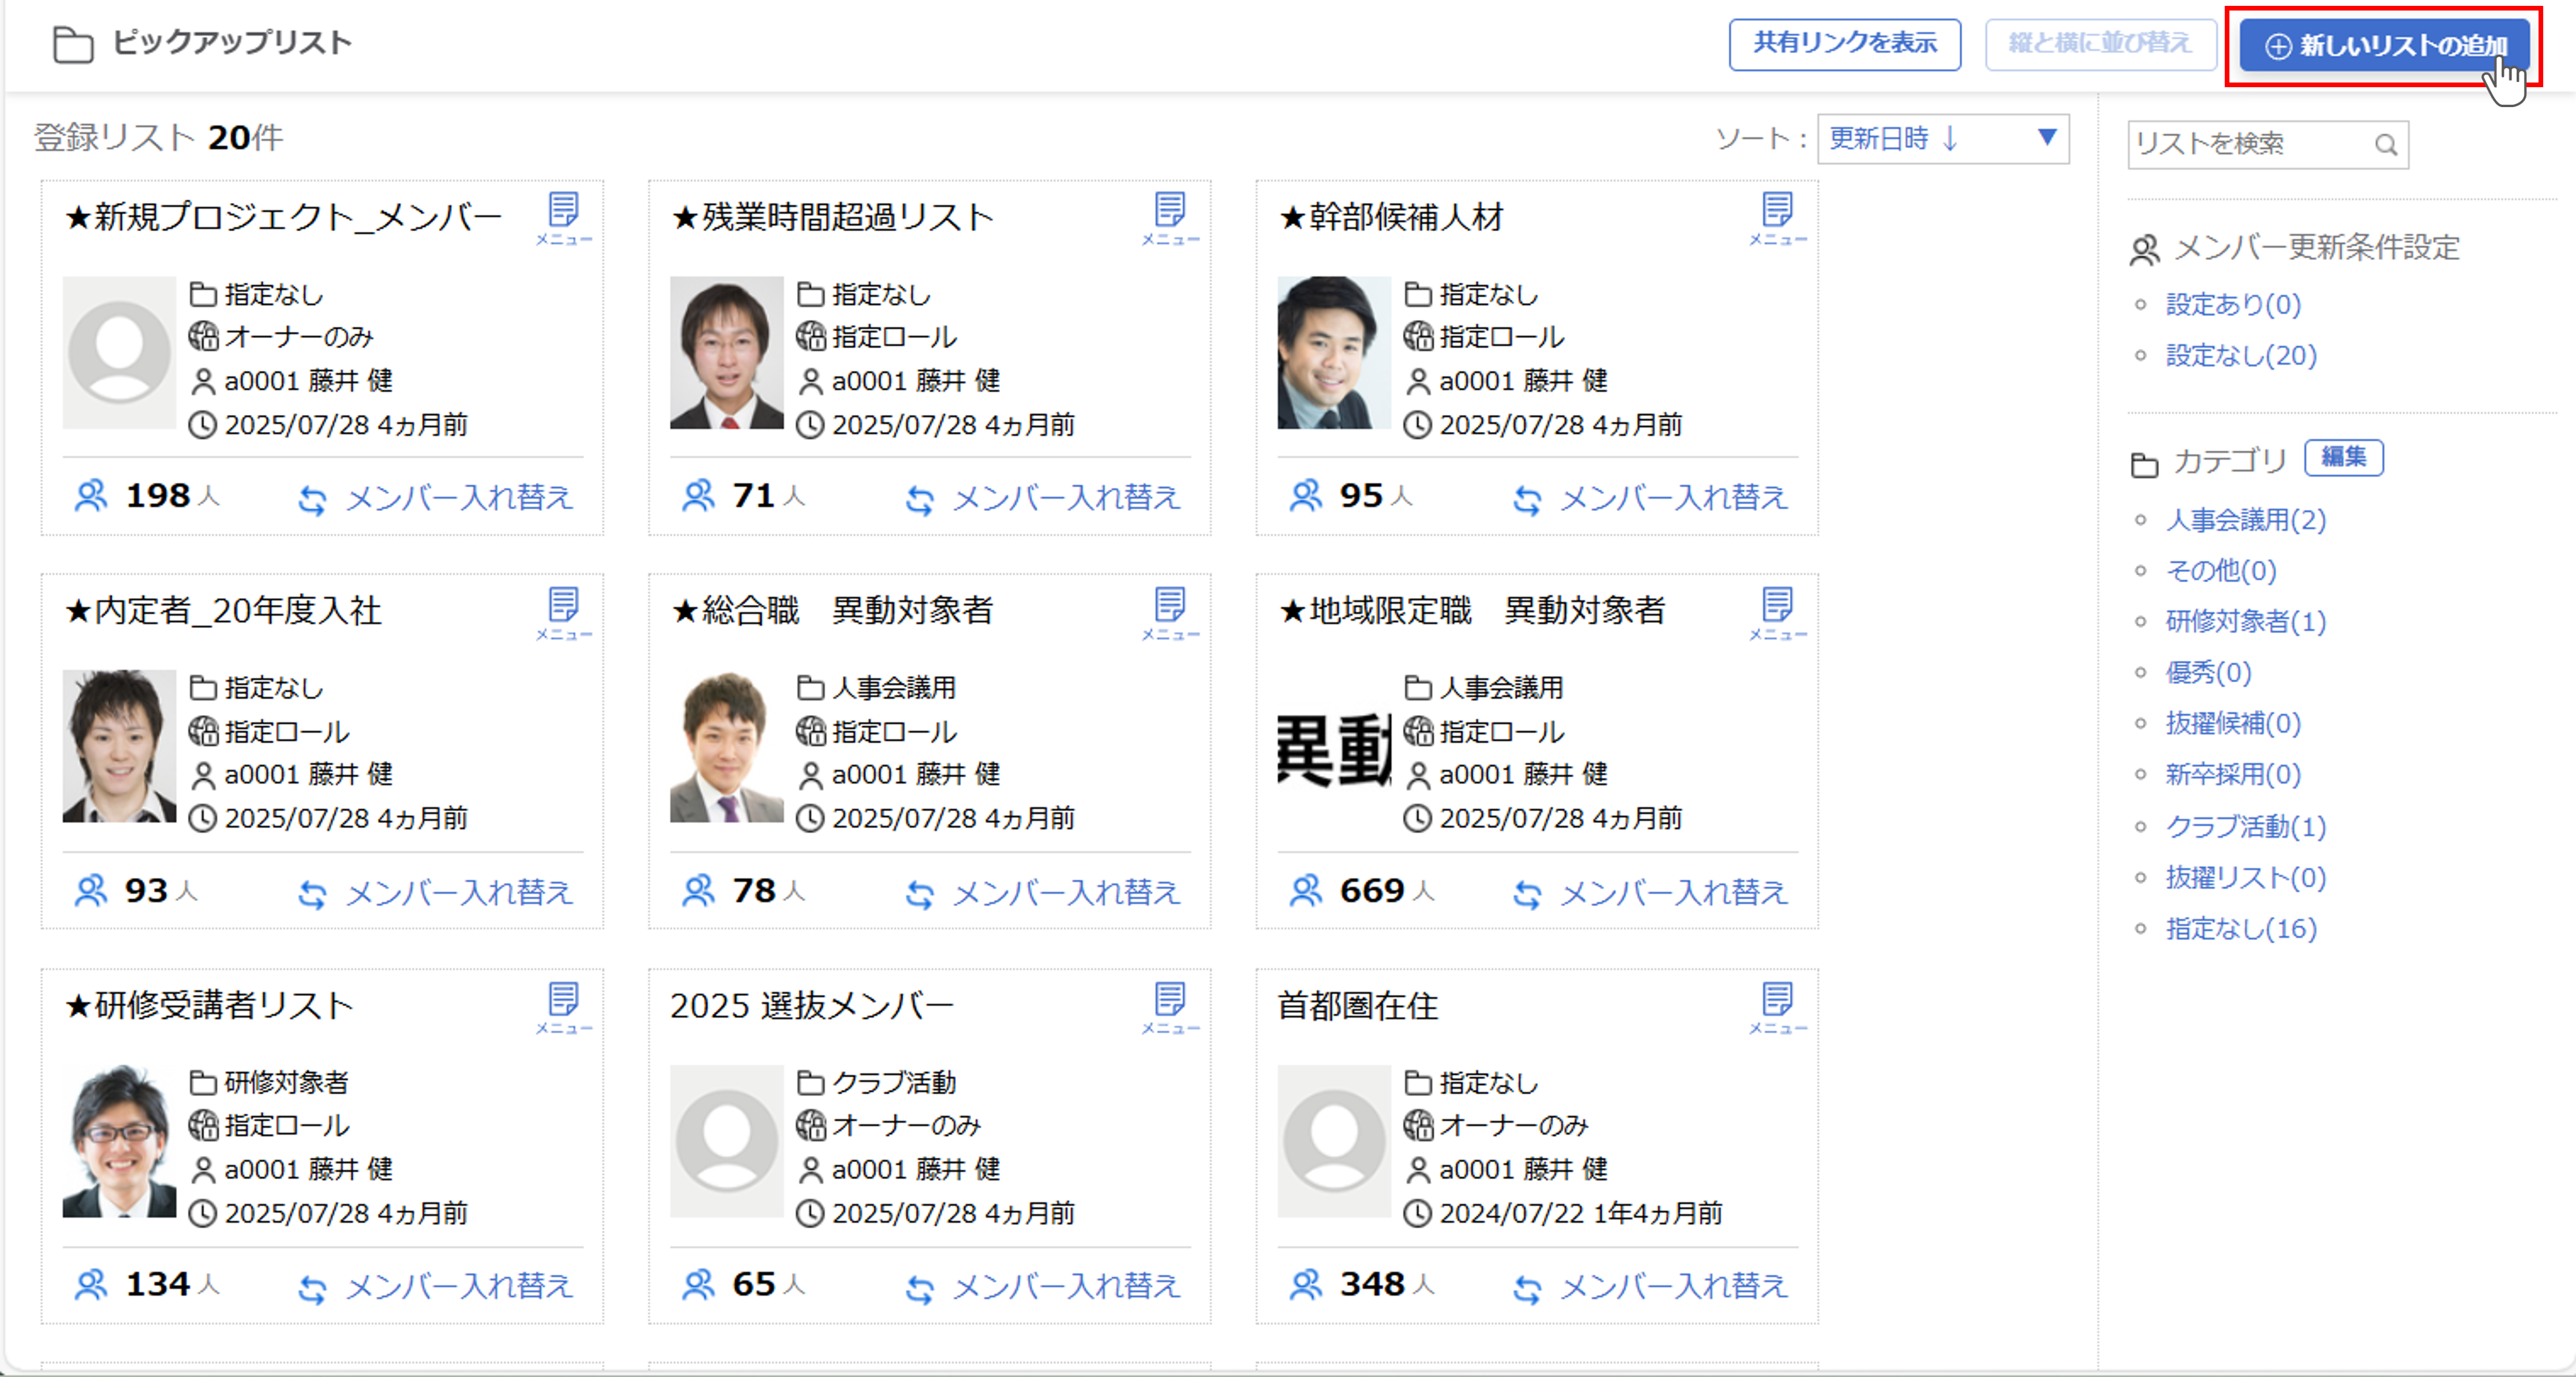This screenshot has width=2576, height=1377.
Task: Click member swap icon on 研修受講者リスト card
Action: click(x=312, y=1289)
